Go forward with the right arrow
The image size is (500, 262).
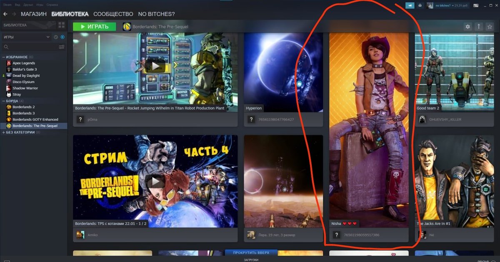pos(14,14)
